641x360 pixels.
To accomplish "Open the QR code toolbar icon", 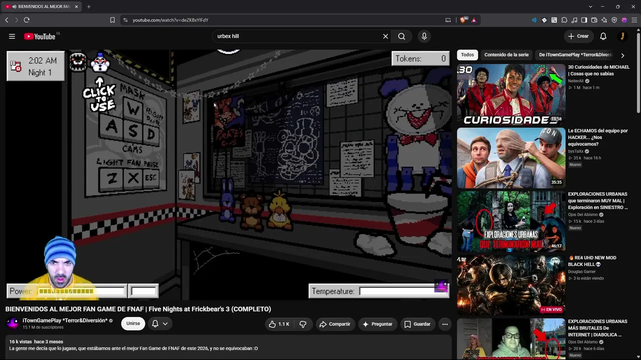I will (554, 20).
